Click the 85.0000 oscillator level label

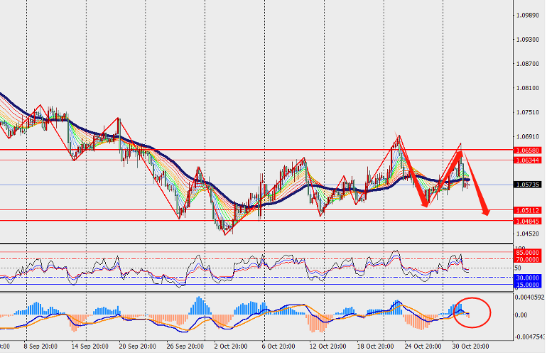click(527, 253)
